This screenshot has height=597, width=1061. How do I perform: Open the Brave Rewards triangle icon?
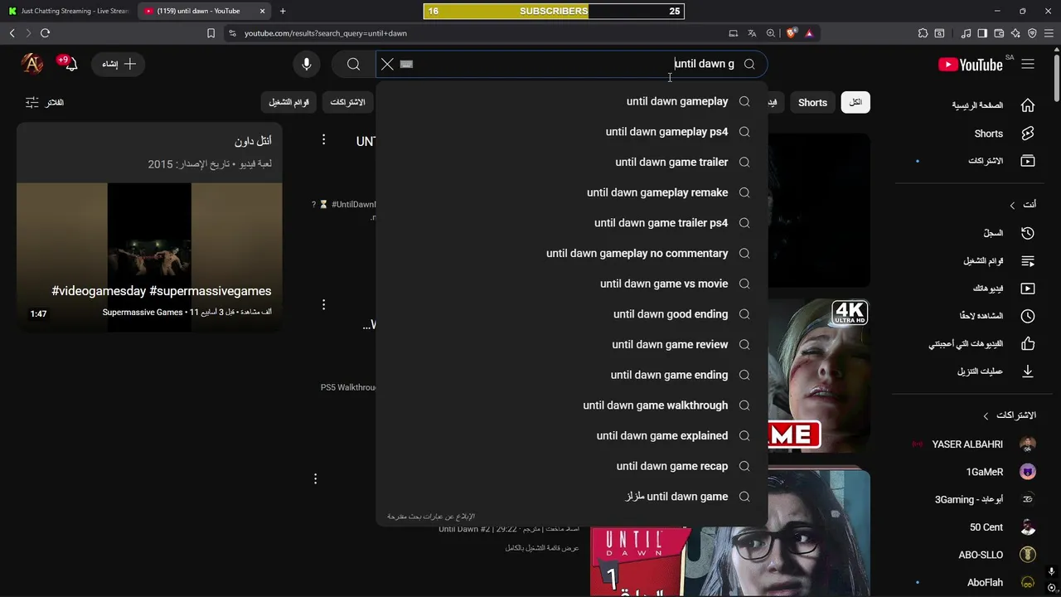(809, 33)
